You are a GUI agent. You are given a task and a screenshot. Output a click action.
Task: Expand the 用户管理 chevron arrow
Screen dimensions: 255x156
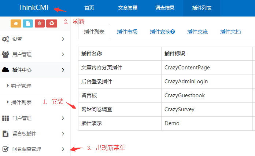point(63,54)
